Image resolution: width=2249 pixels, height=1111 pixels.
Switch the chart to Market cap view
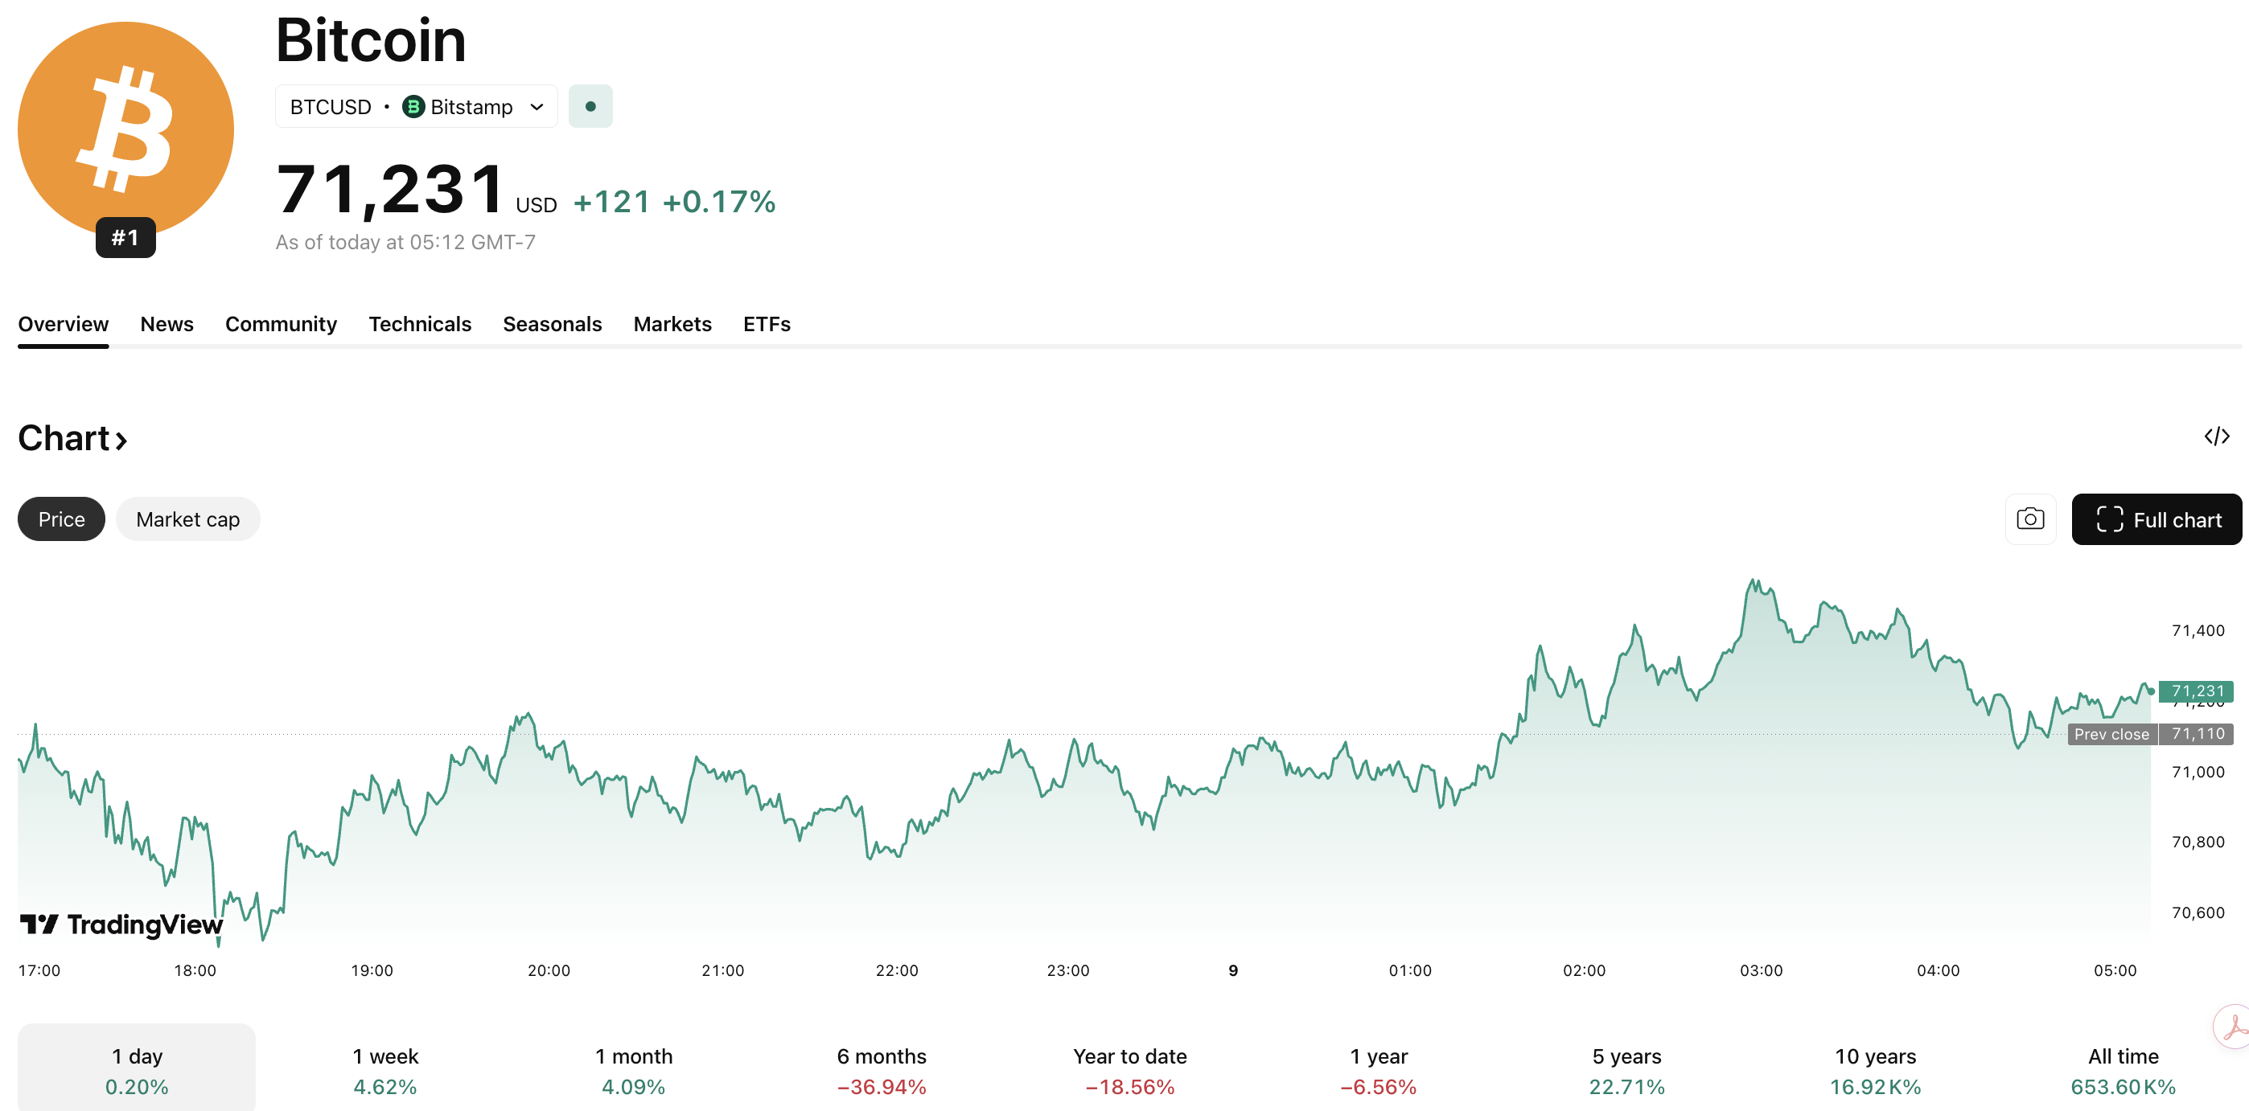187,519
